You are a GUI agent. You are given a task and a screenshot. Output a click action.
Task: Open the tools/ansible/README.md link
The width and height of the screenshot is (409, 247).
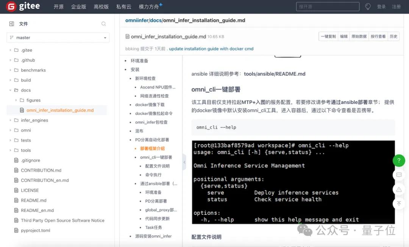click(x=274, y=74)
